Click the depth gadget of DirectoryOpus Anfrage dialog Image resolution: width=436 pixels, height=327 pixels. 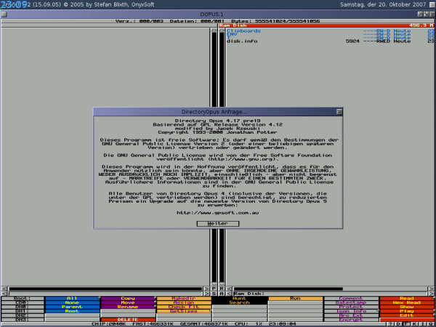click(x=339, y=112)
